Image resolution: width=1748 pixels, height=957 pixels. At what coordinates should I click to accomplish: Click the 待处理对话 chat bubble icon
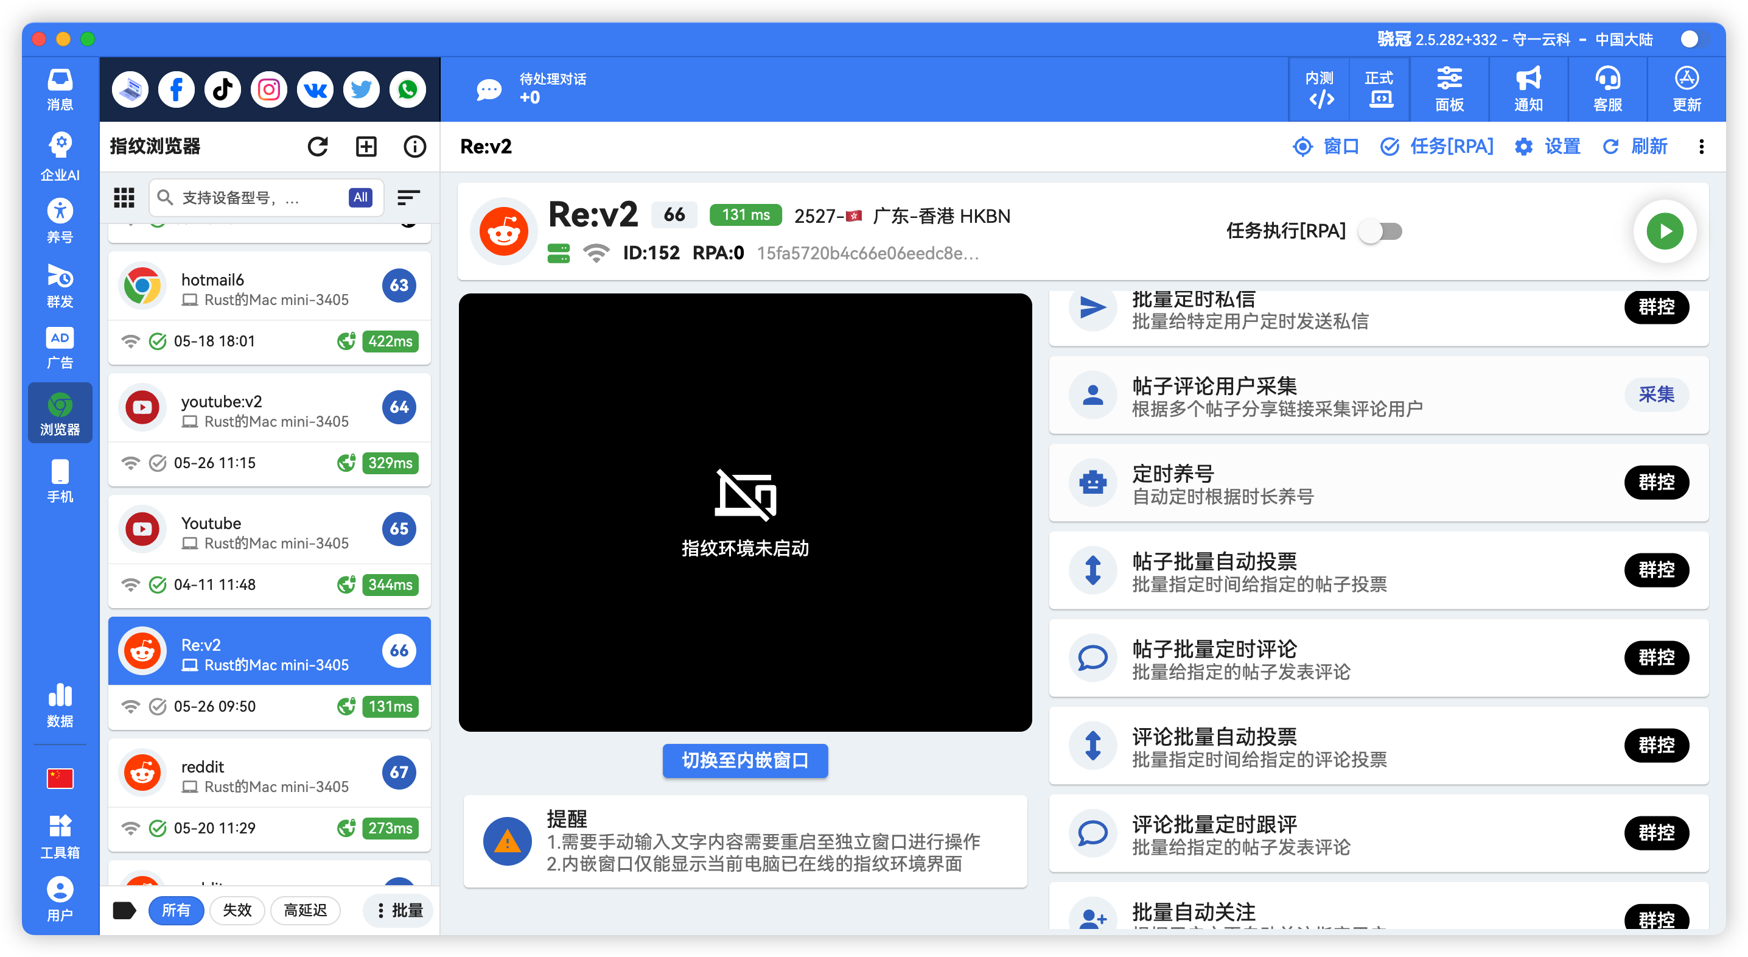[489, 89]
